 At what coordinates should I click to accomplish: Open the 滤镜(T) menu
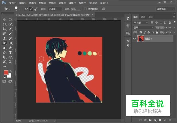72,3
